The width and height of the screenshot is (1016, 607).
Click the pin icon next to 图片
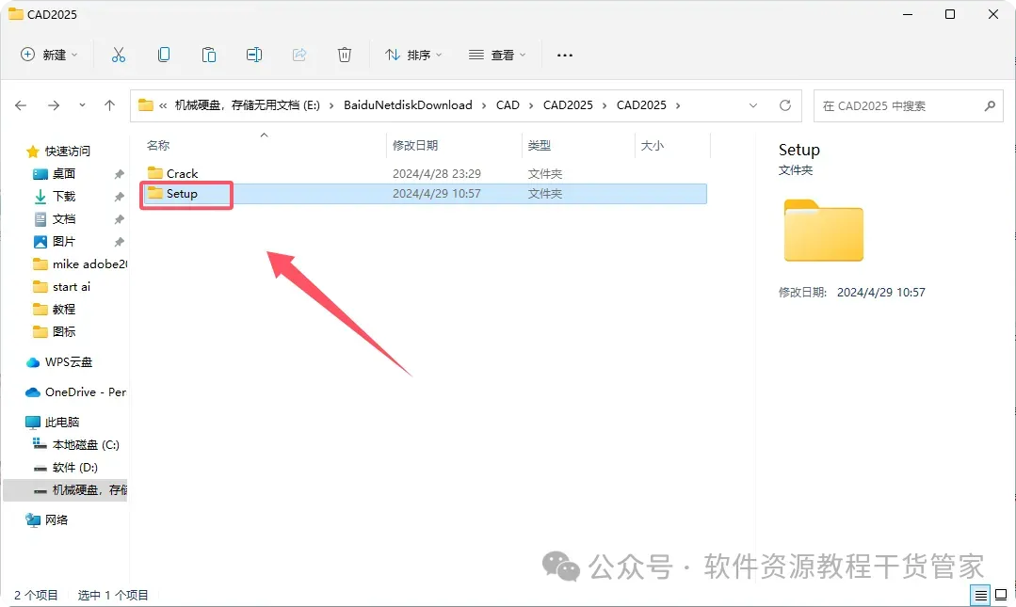120,242
